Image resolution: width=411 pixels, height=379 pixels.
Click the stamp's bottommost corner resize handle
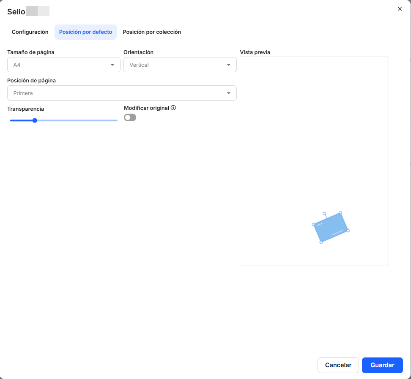tap(321, 242)
